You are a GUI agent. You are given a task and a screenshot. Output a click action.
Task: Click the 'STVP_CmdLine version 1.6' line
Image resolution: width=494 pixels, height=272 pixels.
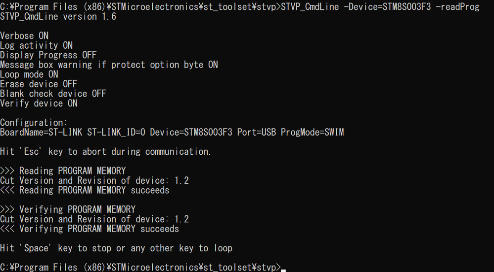tap(58, 17)
